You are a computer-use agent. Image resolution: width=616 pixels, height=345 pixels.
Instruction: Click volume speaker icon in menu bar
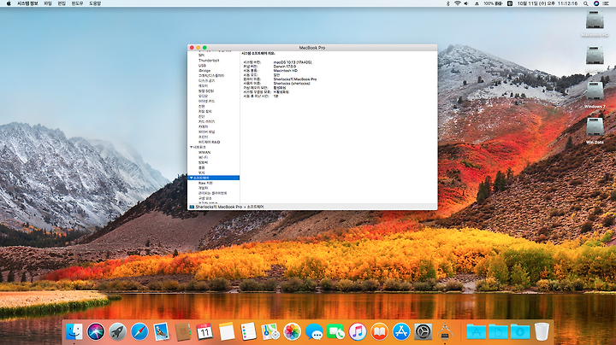click(x=466, y=3)
